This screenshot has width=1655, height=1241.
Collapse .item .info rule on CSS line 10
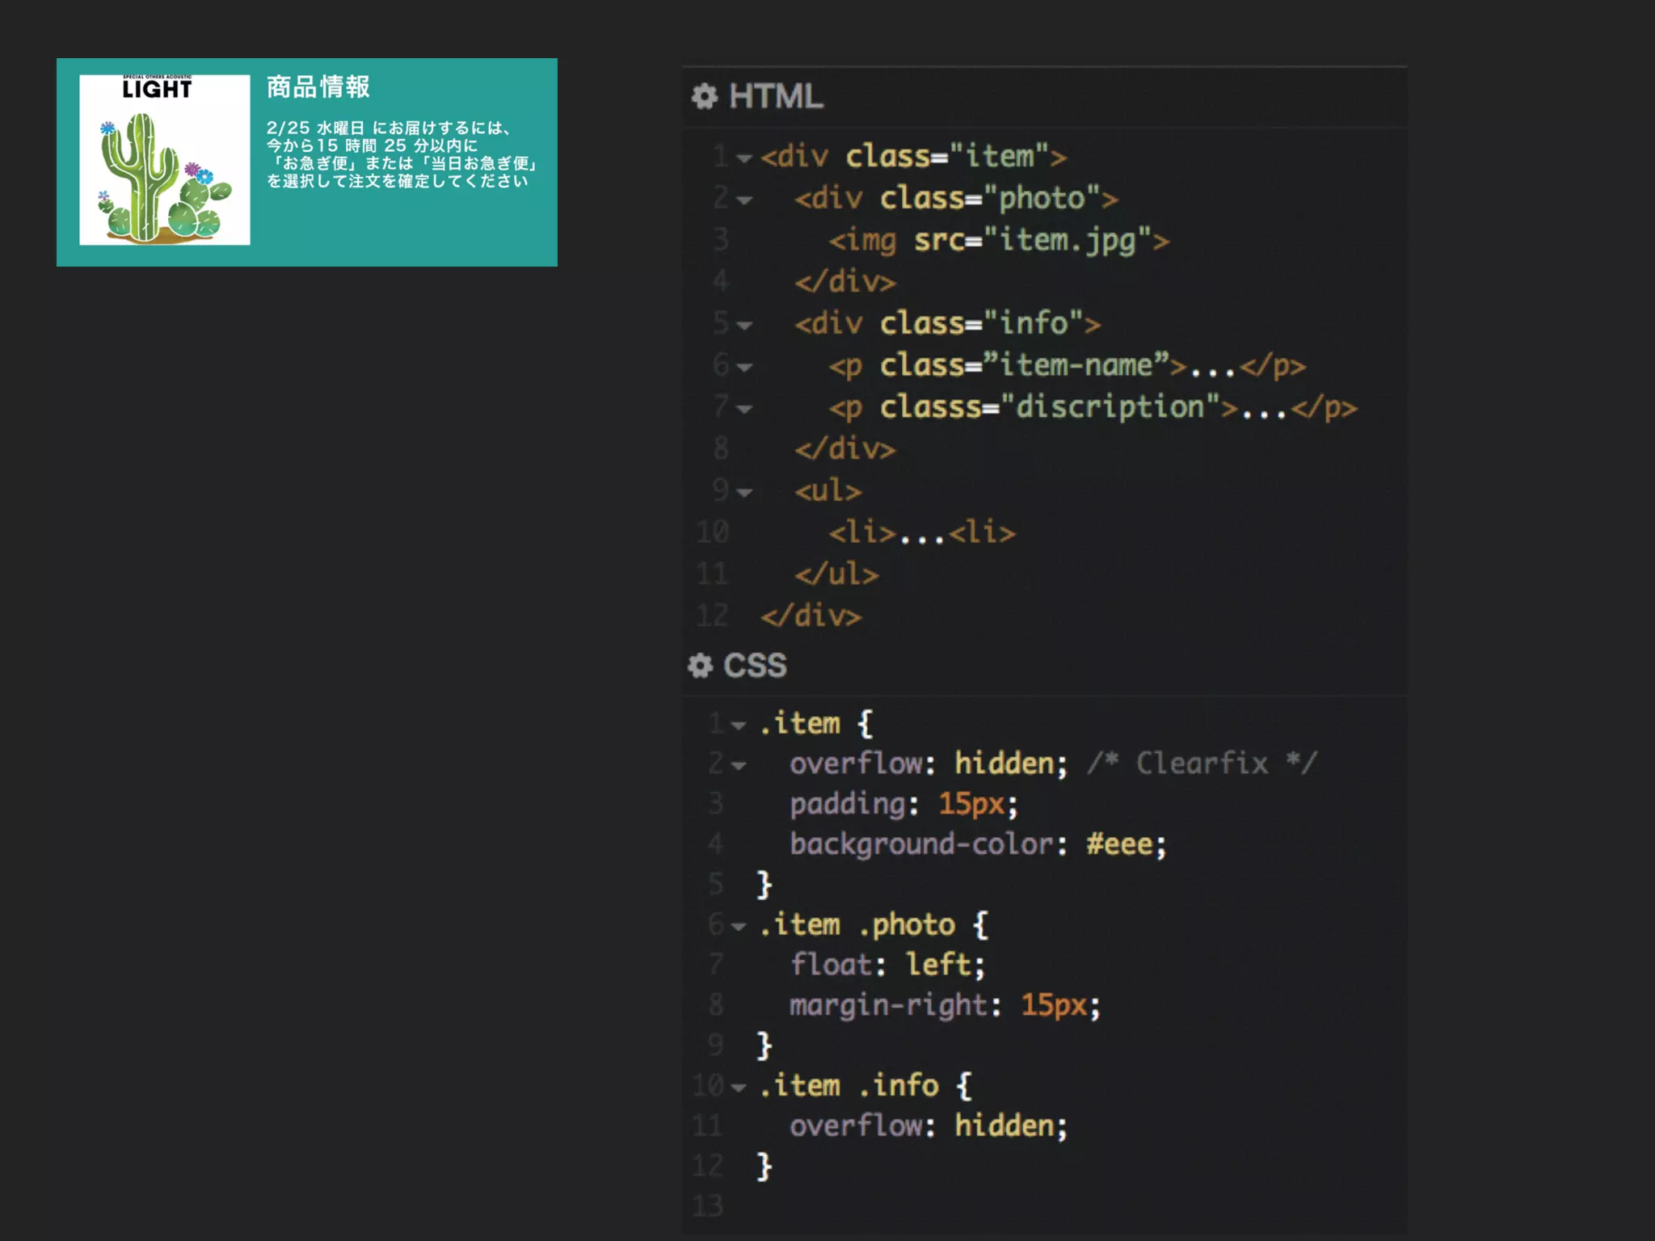pos(739,1087)
